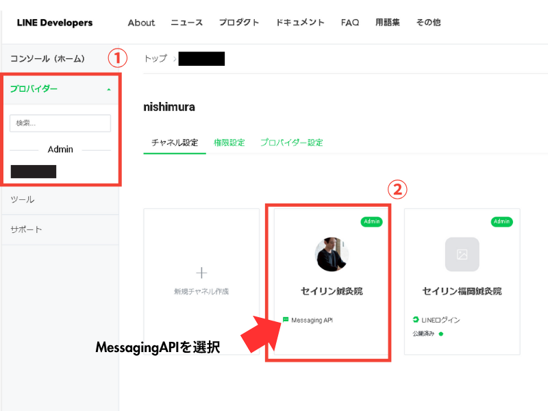
Task: Open the その他 menu in header
Action: click(x=428, y=23)
